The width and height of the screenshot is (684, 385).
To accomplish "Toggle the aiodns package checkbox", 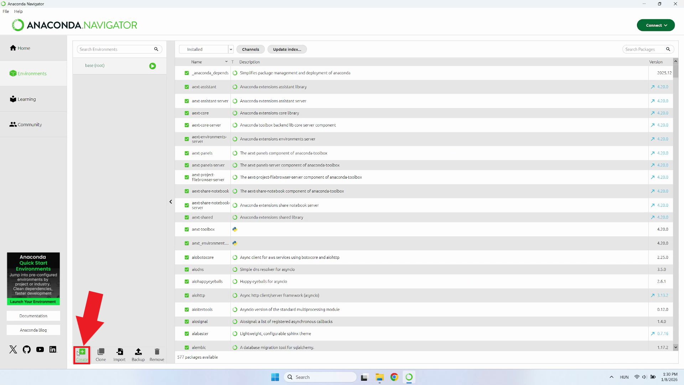I will [187, 269].
